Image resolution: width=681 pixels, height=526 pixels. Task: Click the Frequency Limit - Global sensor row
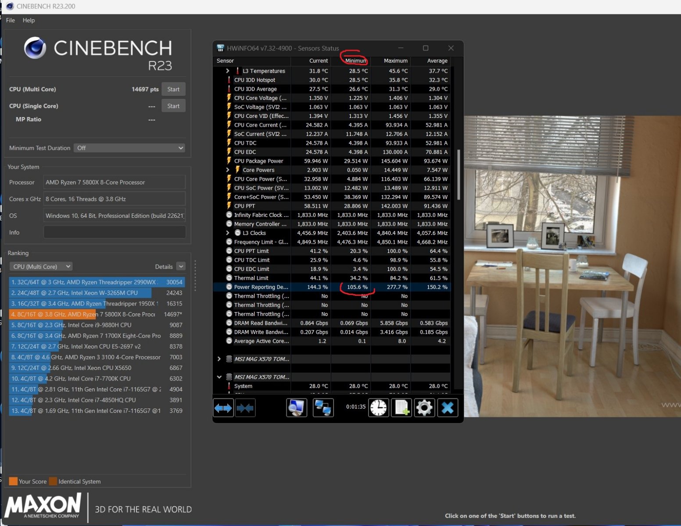(x=332, y=242)
